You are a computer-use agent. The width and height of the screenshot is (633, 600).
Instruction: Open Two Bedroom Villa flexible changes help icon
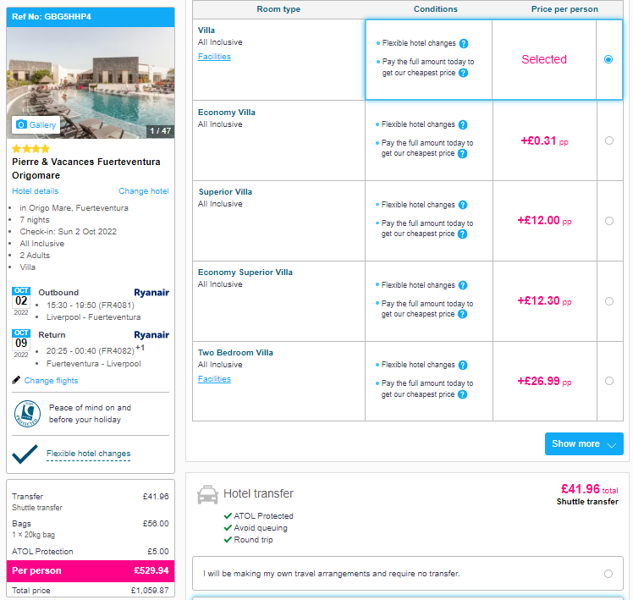click(463, 365)
